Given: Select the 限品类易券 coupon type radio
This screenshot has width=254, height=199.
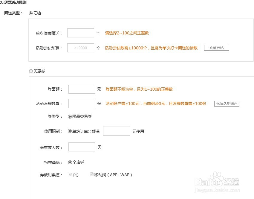Looking at the screenshot, I should click(x=70, y=116).
